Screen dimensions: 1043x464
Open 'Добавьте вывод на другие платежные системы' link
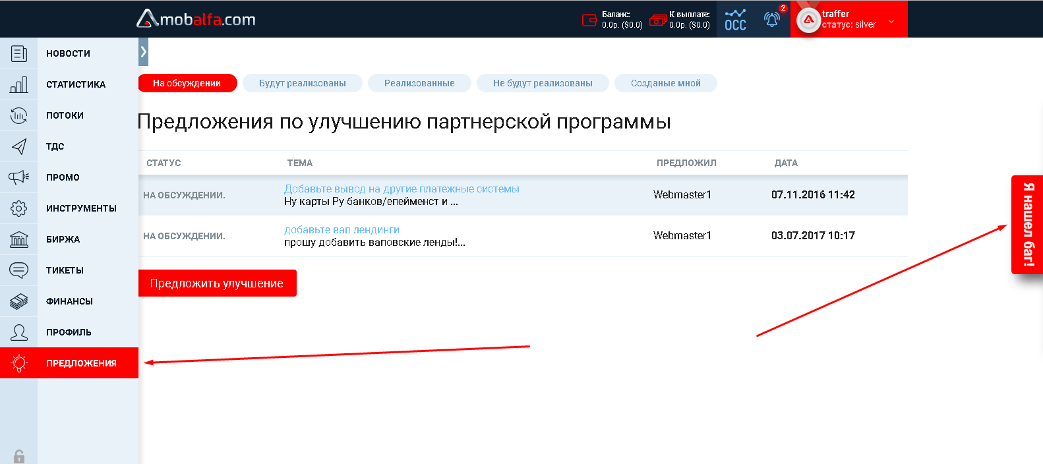(x=402, y=189)
